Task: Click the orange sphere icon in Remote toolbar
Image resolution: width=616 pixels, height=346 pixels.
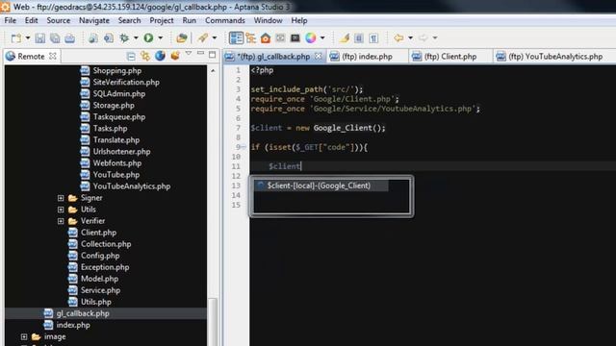Action: pyautogui.click(x=175, y=56)
